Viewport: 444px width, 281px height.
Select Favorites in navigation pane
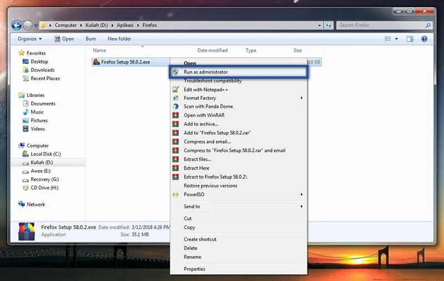click(32, 53)
